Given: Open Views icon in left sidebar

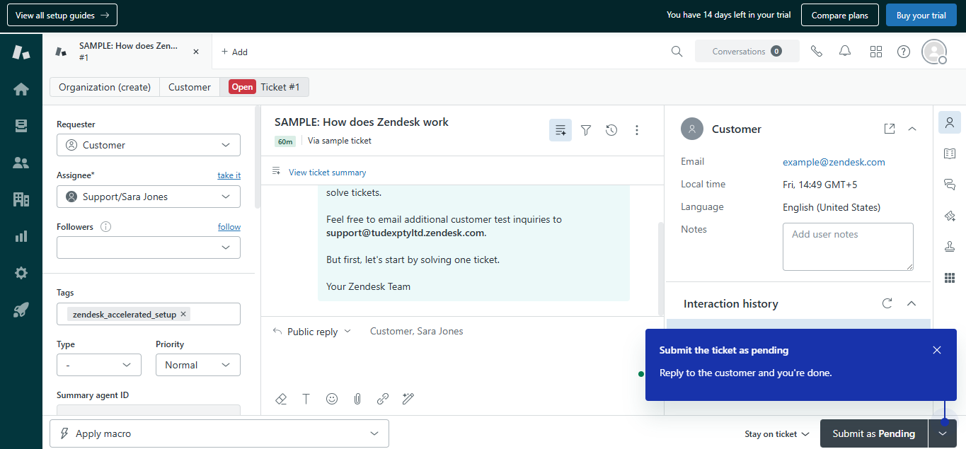Looking at the screenshot, I should 21,126.
